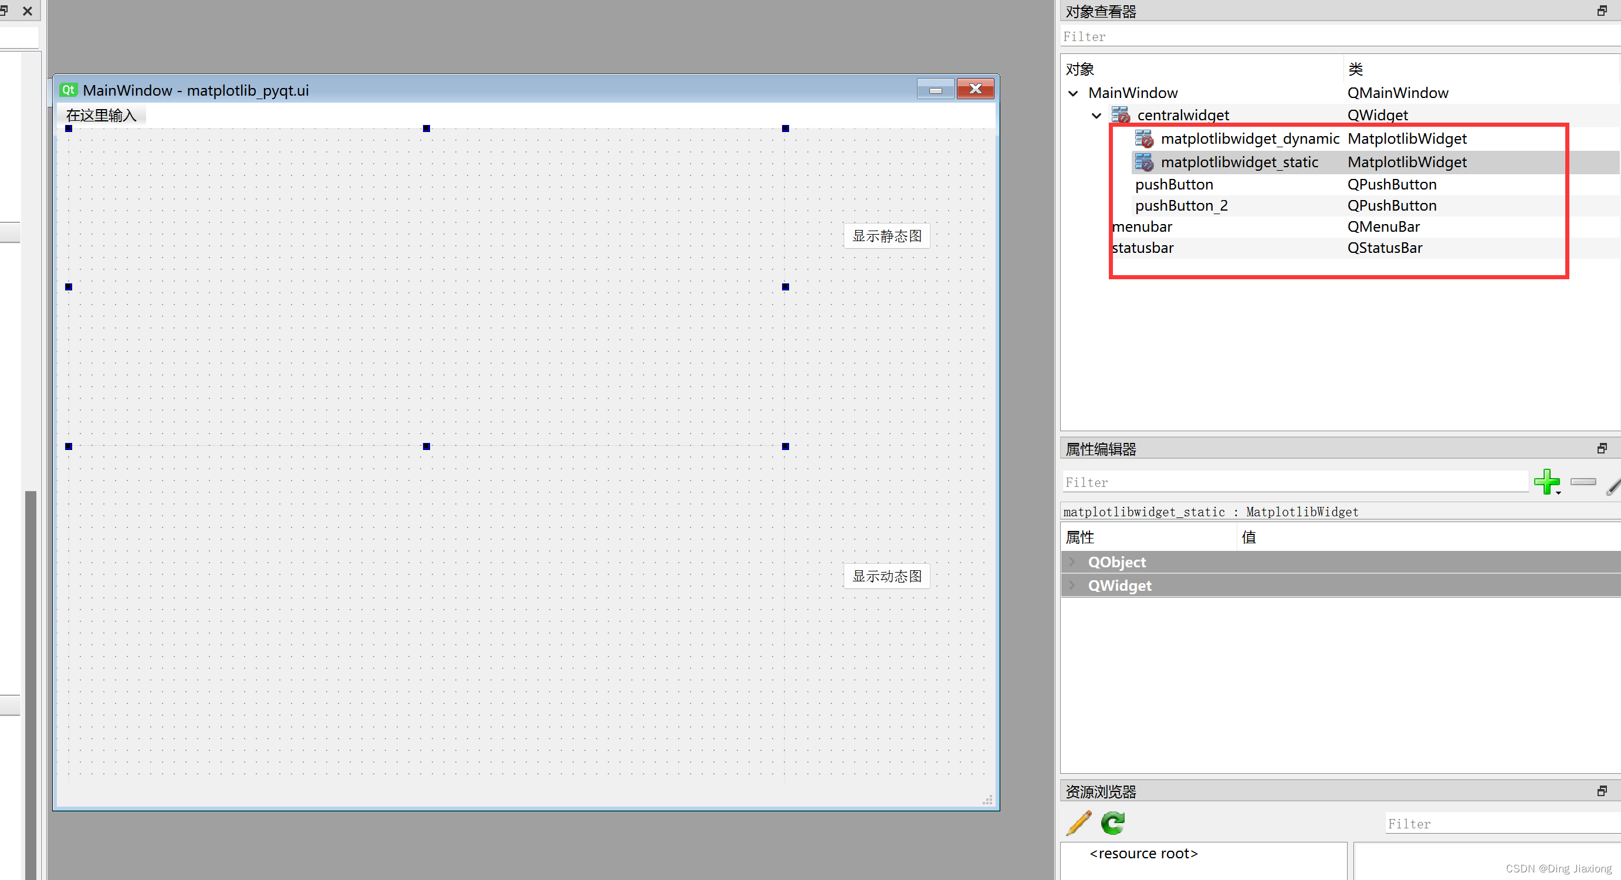The height and width of the screenshot is (880, 1621).
Task: Close the left dock panel
Action: (x=27, y=11)
